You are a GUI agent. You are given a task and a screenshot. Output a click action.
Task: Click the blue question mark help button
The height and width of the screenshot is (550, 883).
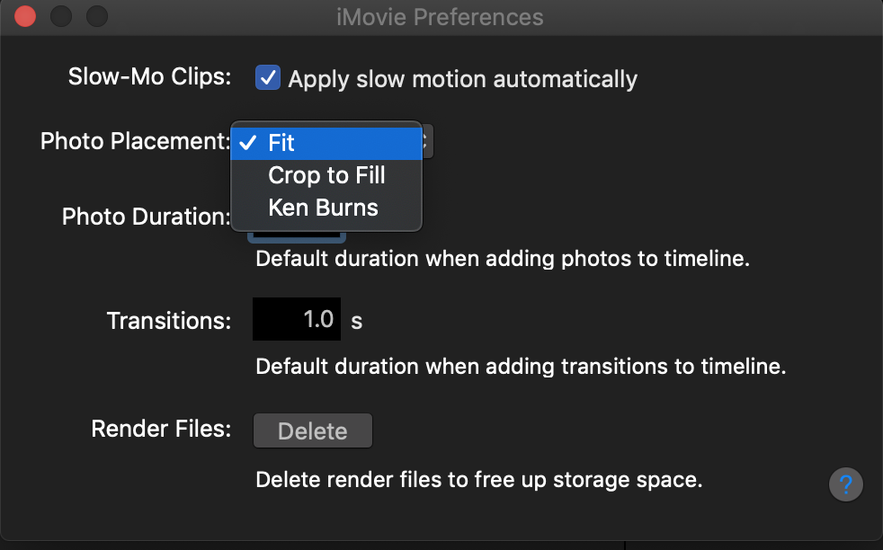845,485
